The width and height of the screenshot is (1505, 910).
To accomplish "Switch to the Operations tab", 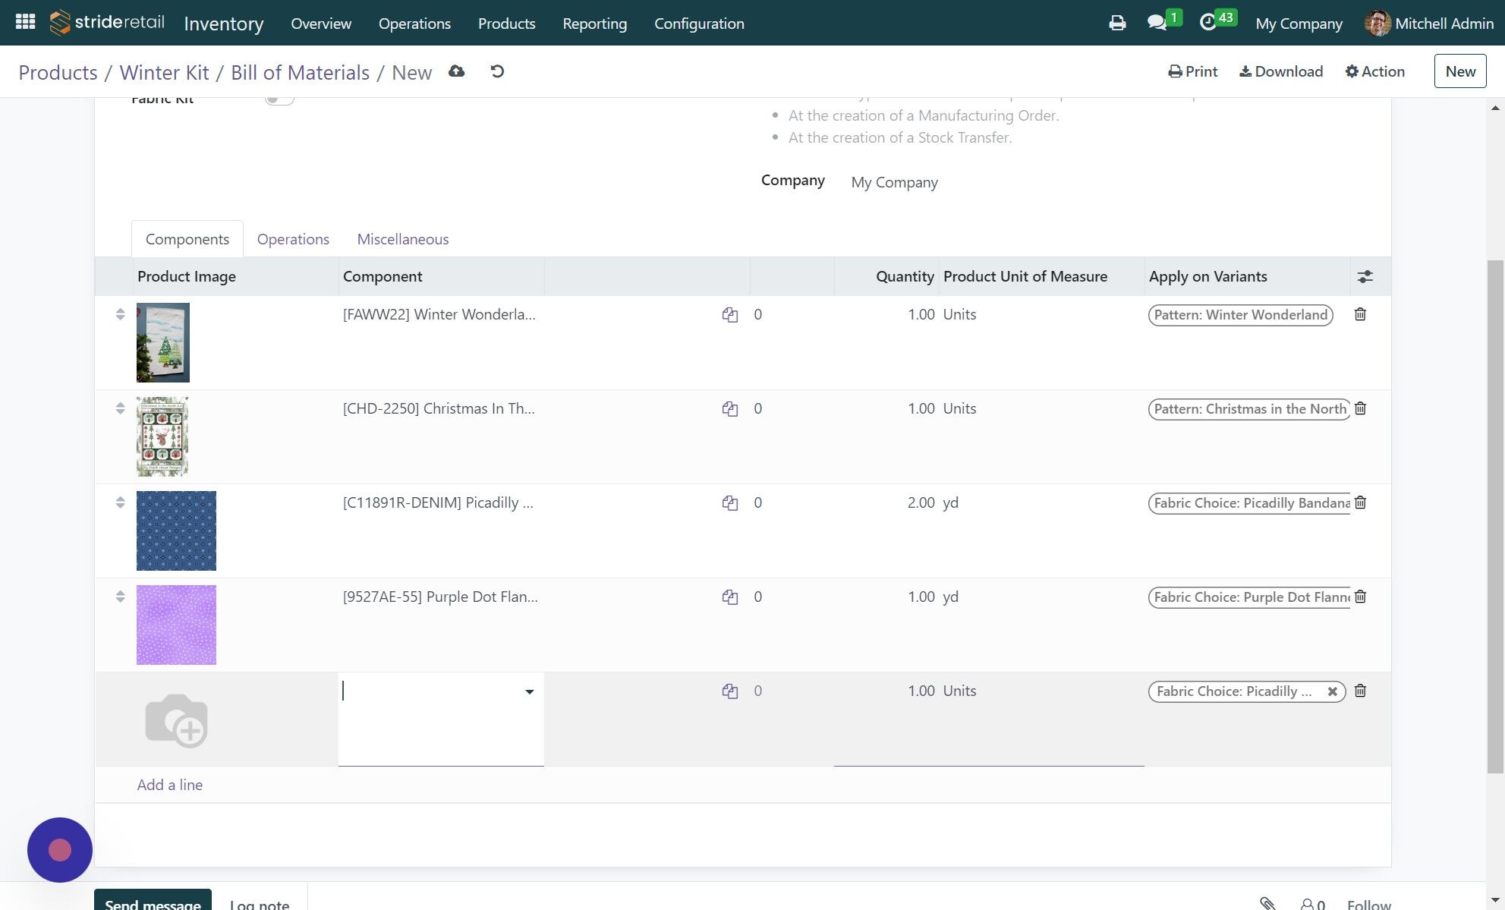I will coord(293,239).
